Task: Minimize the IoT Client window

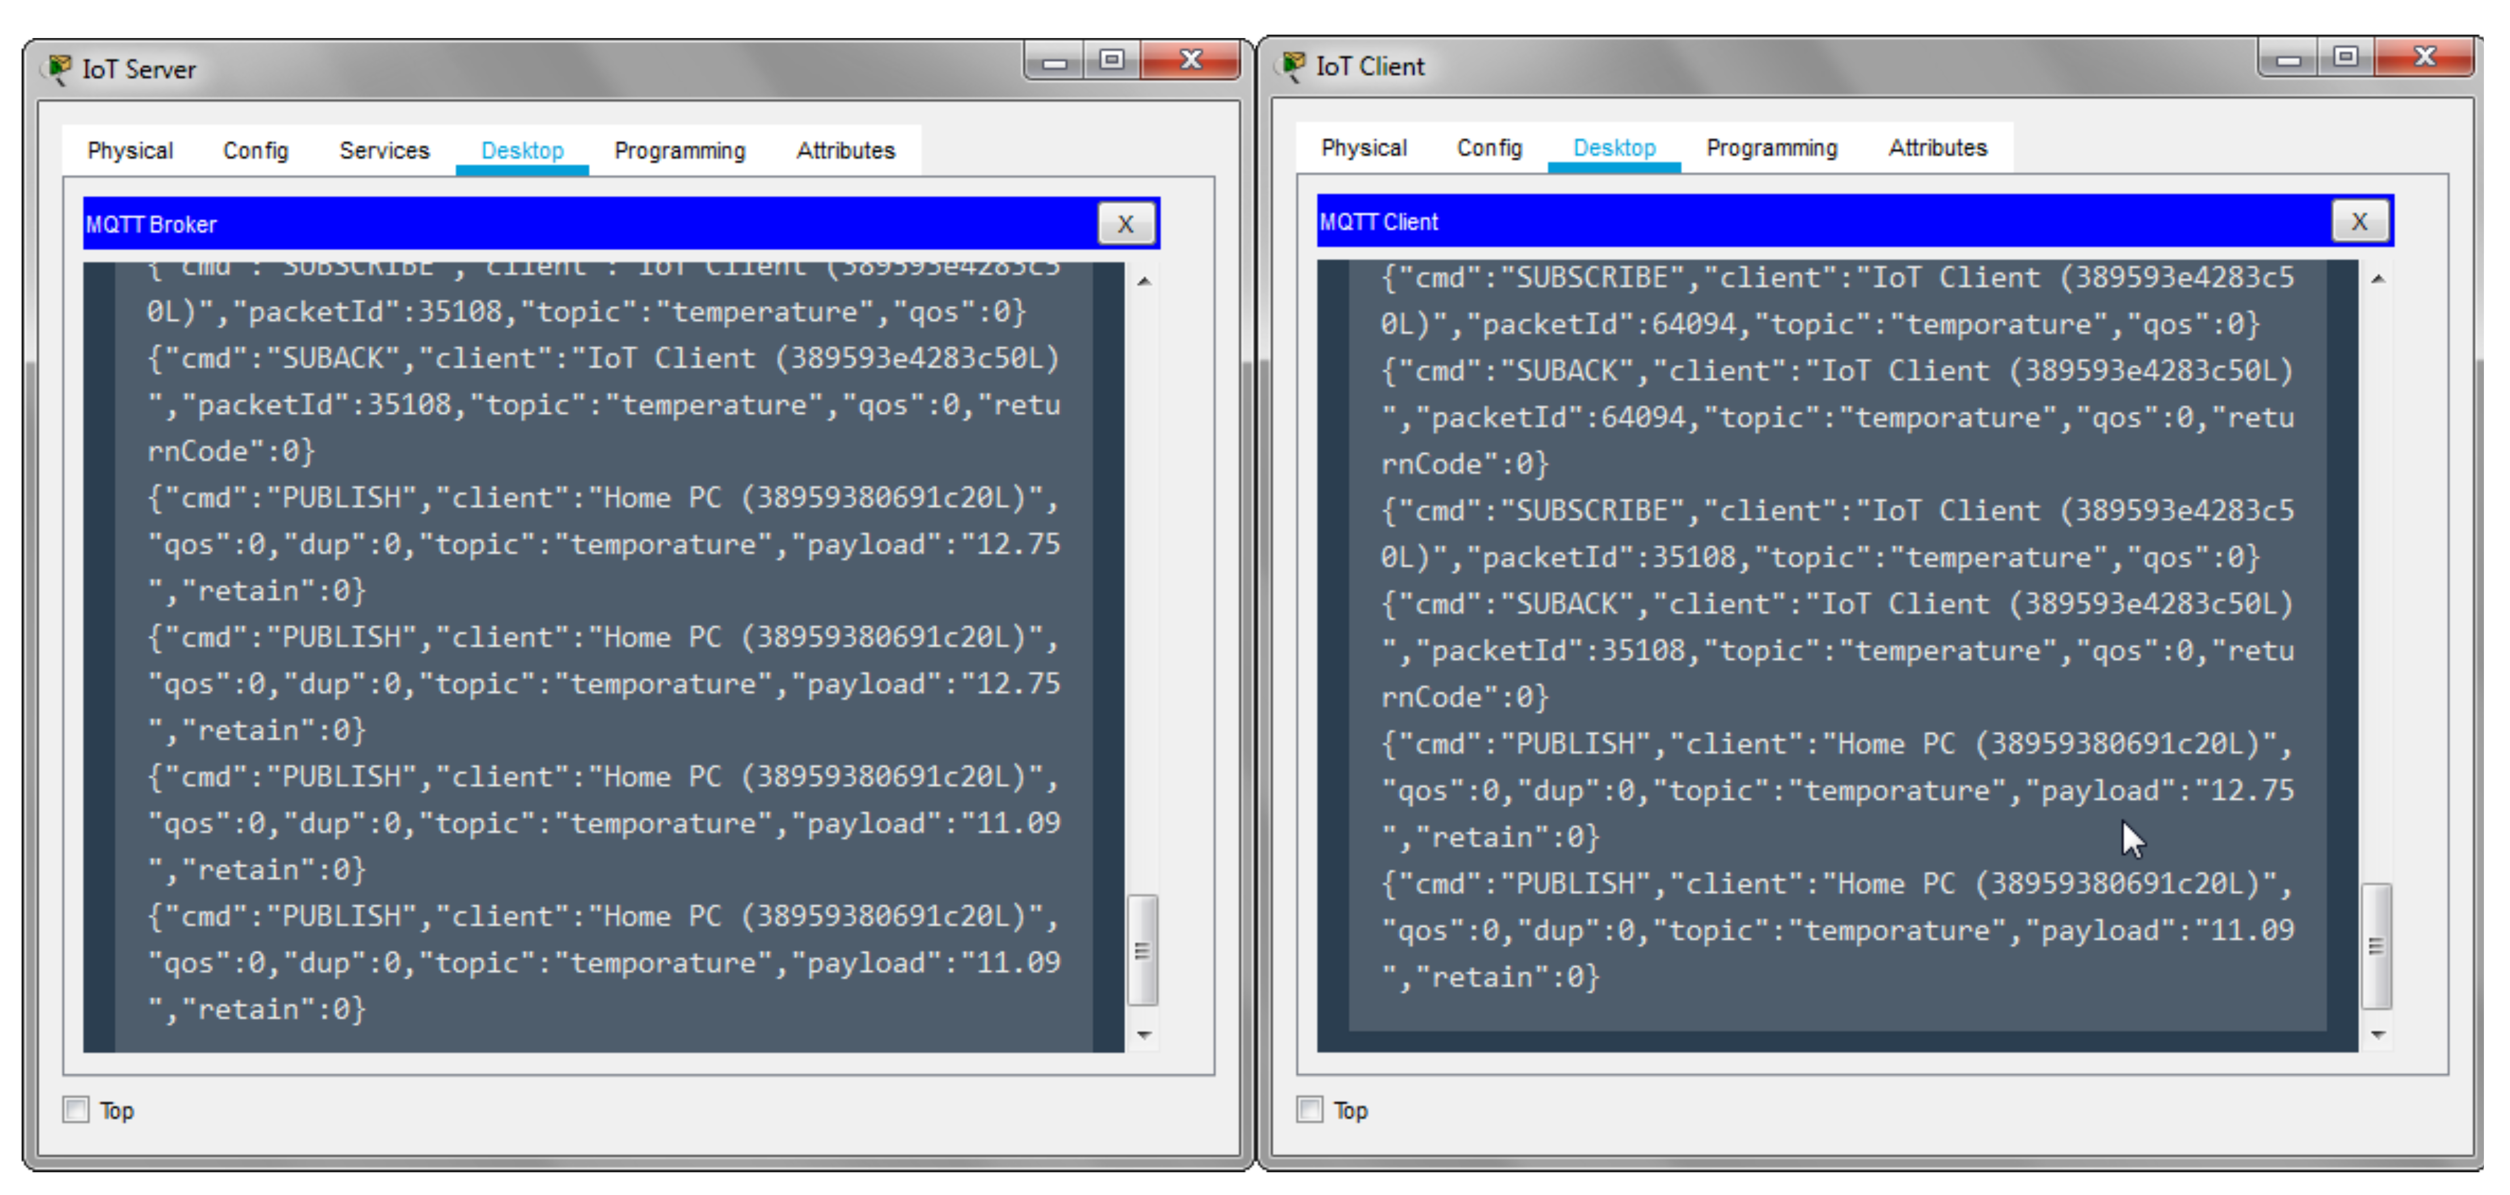Action: (2288, 58)
